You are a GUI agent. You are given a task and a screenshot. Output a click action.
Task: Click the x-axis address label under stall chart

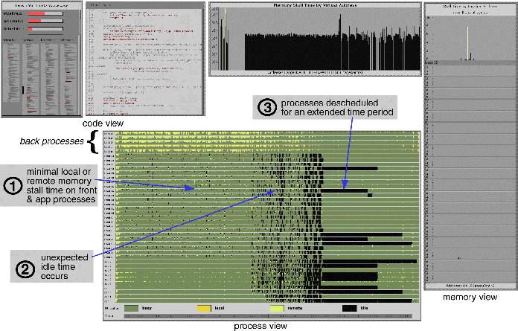(315, 72)
